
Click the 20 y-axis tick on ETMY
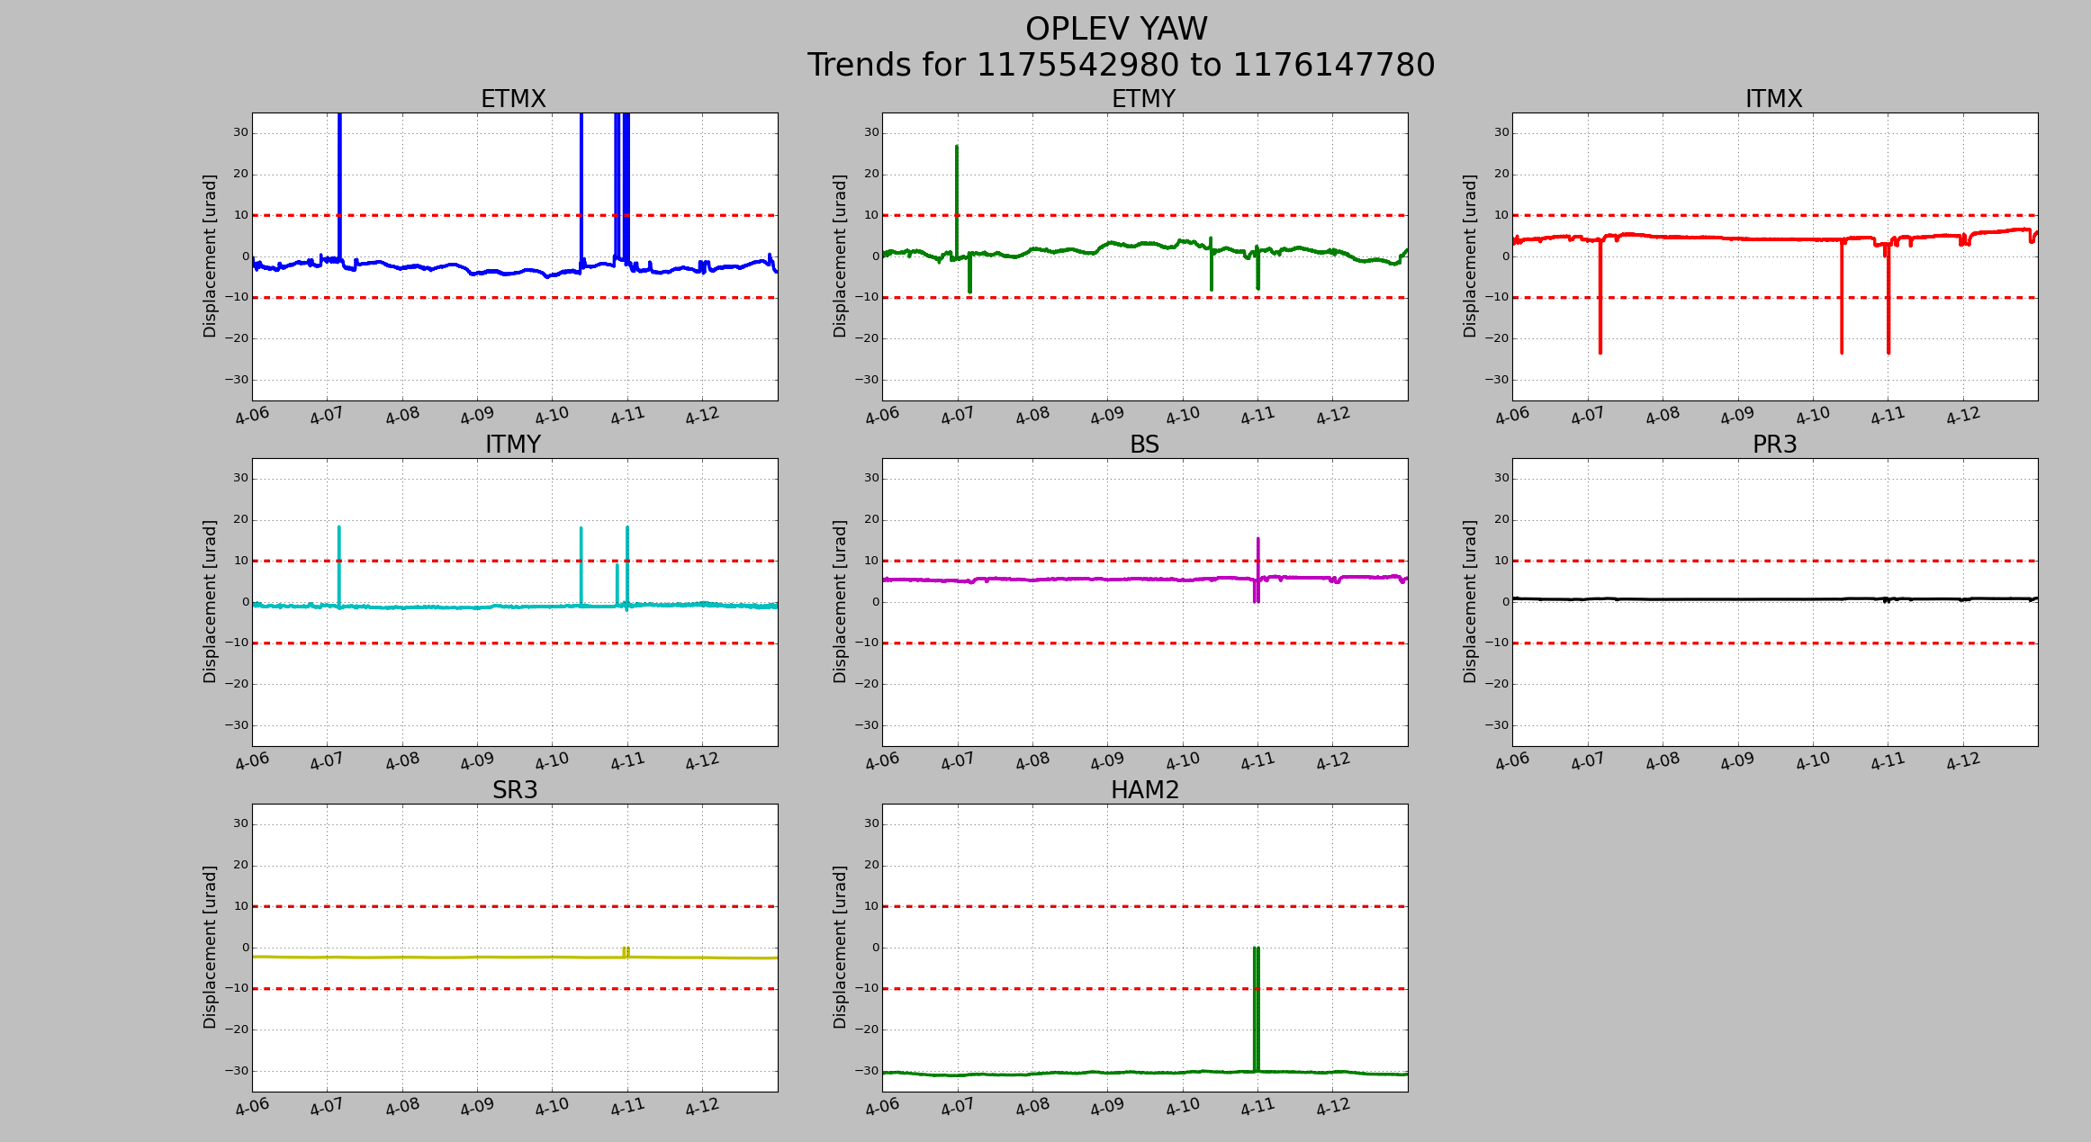[870, 174]
